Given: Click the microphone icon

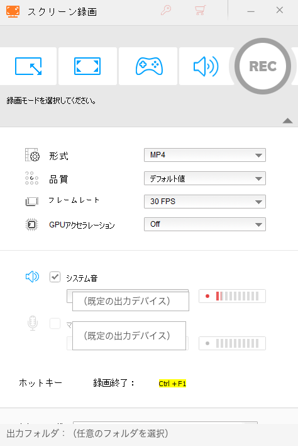Looking at the screenshot, I should pyautogui.click(x=33, y=323).
